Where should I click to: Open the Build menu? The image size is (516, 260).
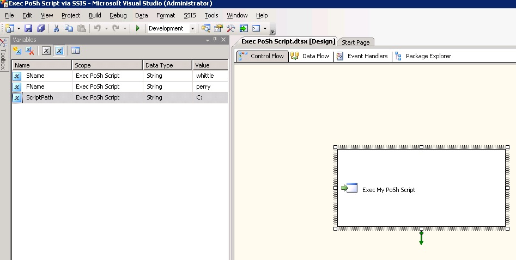(x=95, y=15)
